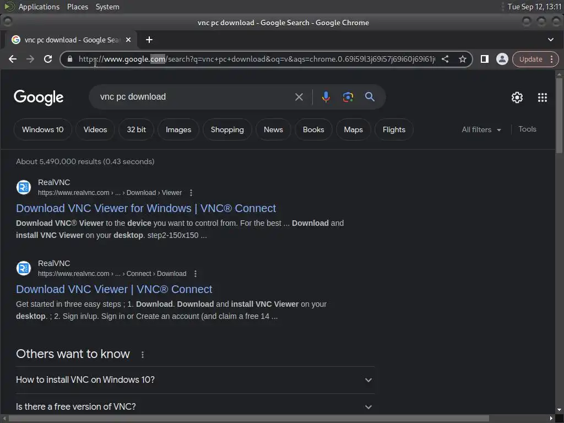The height and width of the screenshot is (423, 564).
Task: Open more options for Connect Download result
Action: click(x=196, y=274)
